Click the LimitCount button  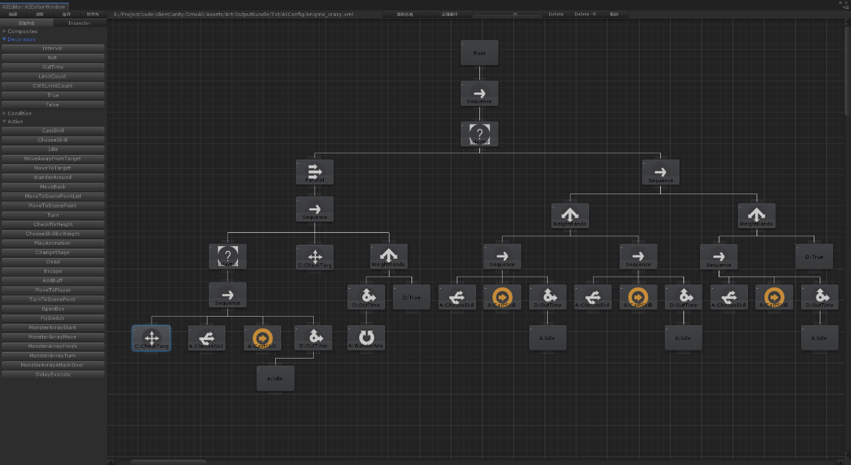[x=53, y=76]
